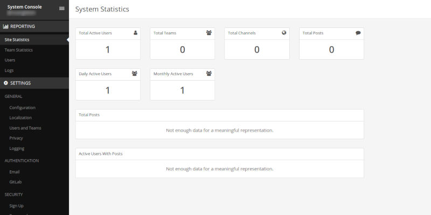Open Users and Teams settings
431x215 pixels.
tap(25, 128)
